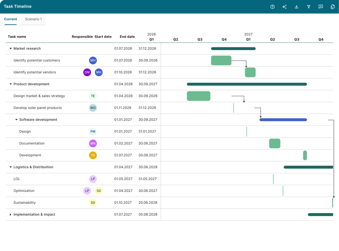Click the TS avatar on Development row

point(93,155)
